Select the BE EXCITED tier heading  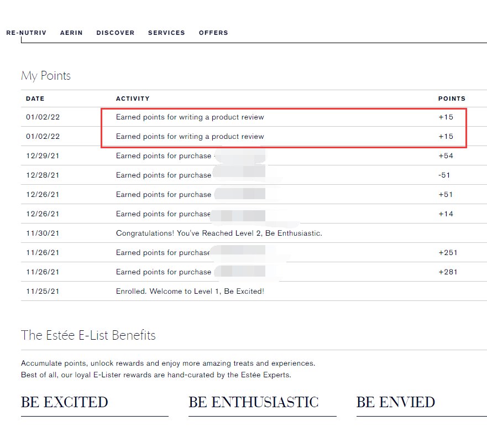click(x=64, y=402)
